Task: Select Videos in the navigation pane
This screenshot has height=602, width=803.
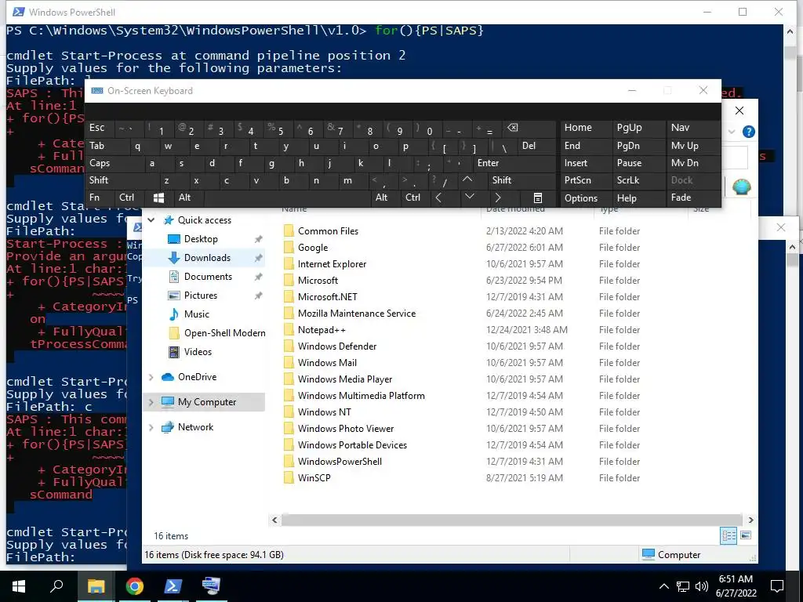Action: click(198, 352)
